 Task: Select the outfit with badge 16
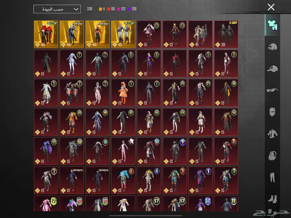coord(149,122)
